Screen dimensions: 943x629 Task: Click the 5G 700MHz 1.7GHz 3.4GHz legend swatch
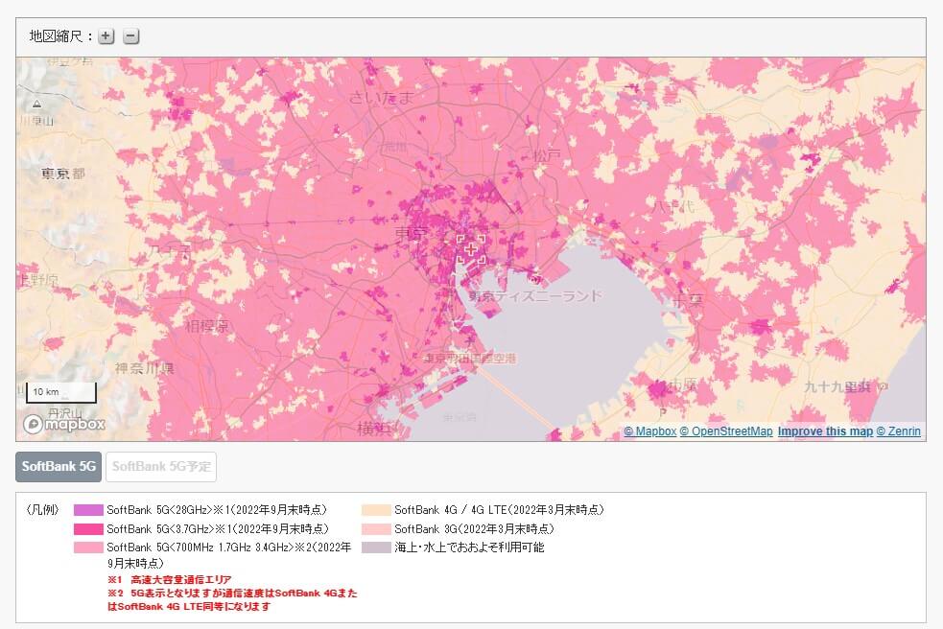click(x=88, y=547)
